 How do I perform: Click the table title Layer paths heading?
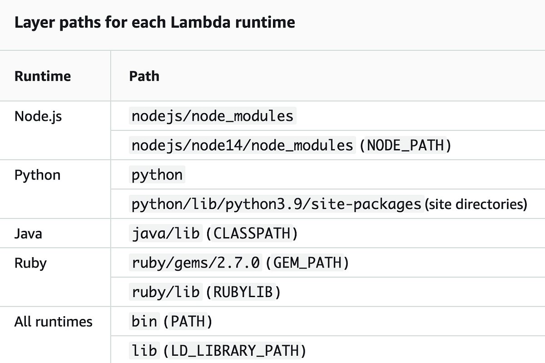tap(154, 22)
